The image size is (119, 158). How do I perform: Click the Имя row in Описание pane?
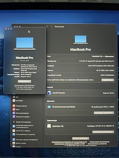click(x=80, y=56)
